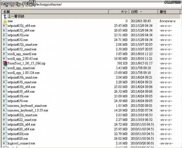Click the date 2011/9/15 01:17
Image resolution: width=182 pixels, height=148 pixels.
point(142,63)
